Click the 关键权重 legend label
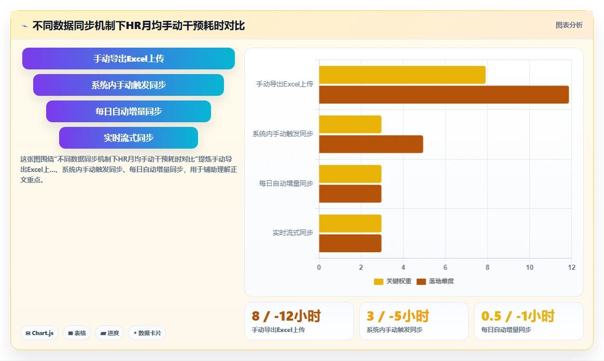 [399, 281]
